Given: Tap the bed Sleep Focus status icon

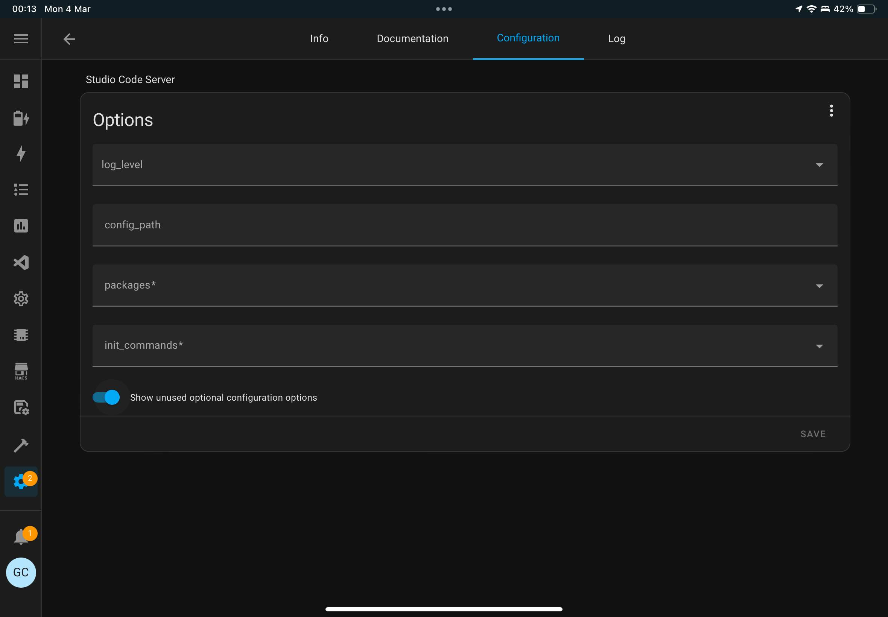Looking at the screenshot, I should pyautogui.click(x=825, y=9).
